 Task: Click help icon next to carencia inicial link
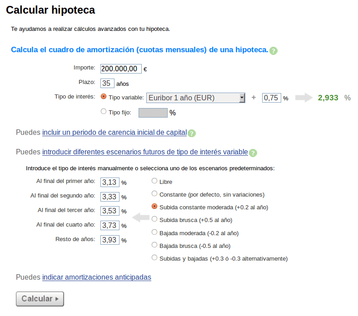tap(192, 133)
